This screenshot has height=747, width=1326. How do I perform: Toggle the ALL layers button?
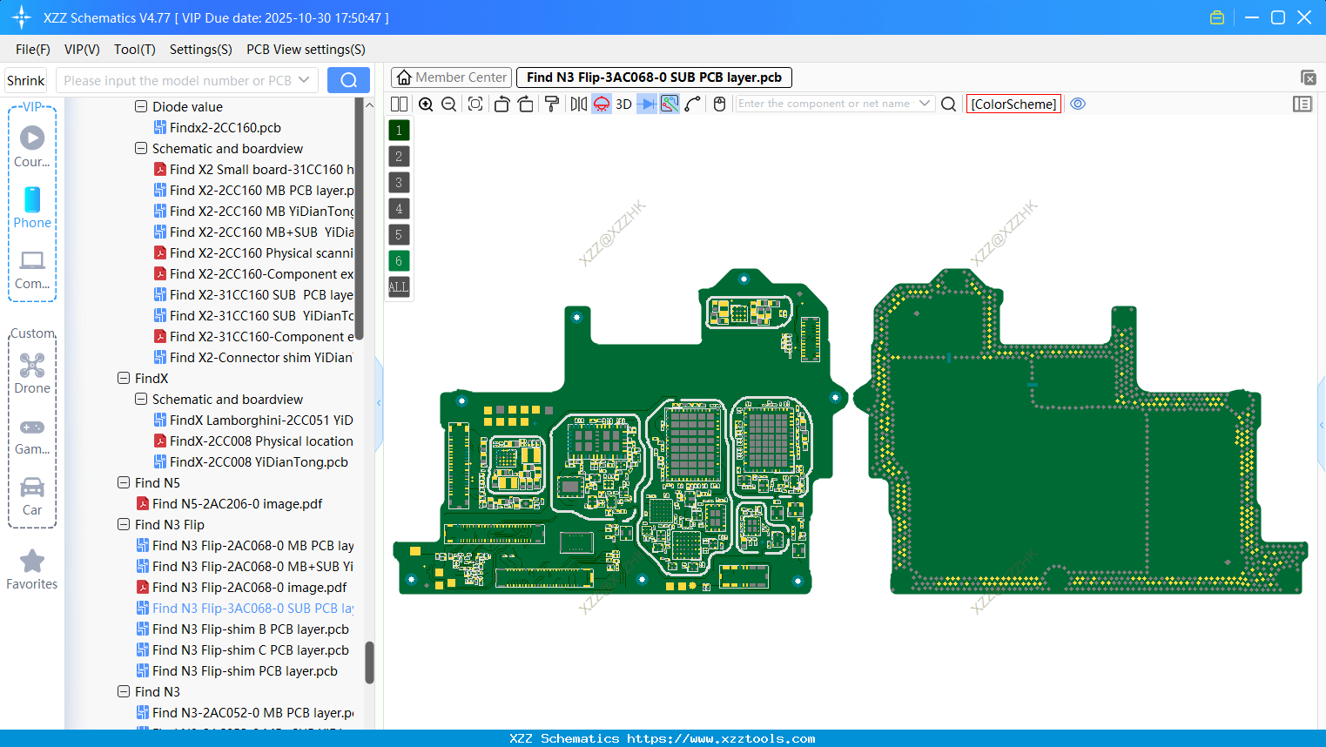pyautogui.click(x=399, y=287)
